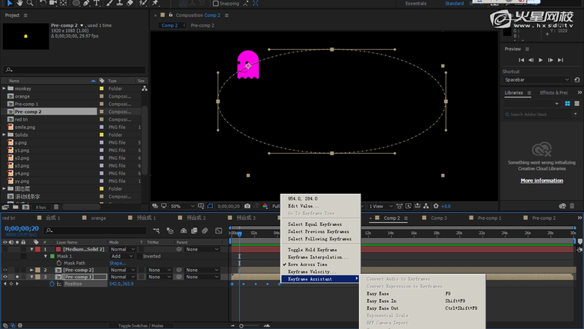This screenshot has height=329, width=584.
Task: Open the Spacebar shortcut dropdown
Action: [x=537, y=79]
